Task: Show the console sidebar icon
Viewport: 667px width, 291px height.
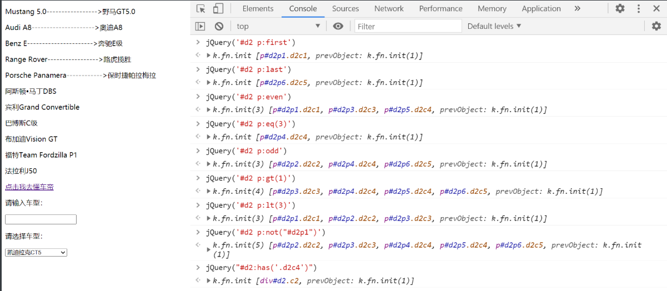Action: (200, 26)
